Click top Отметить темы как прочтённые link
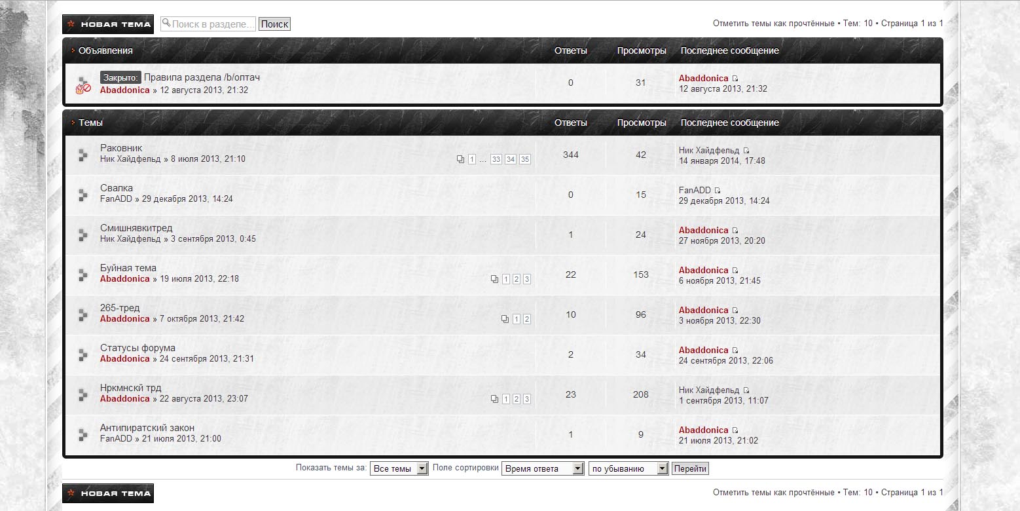The height and width of the screenshot is (511, 1020). pos(773,24)
